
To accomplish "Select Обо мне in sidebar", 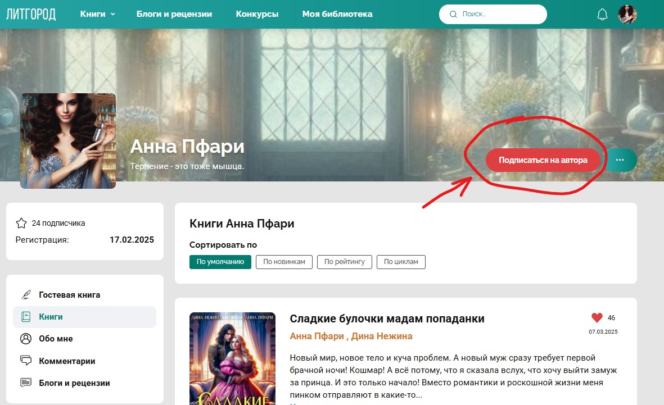I will click(x=56, y=339).
